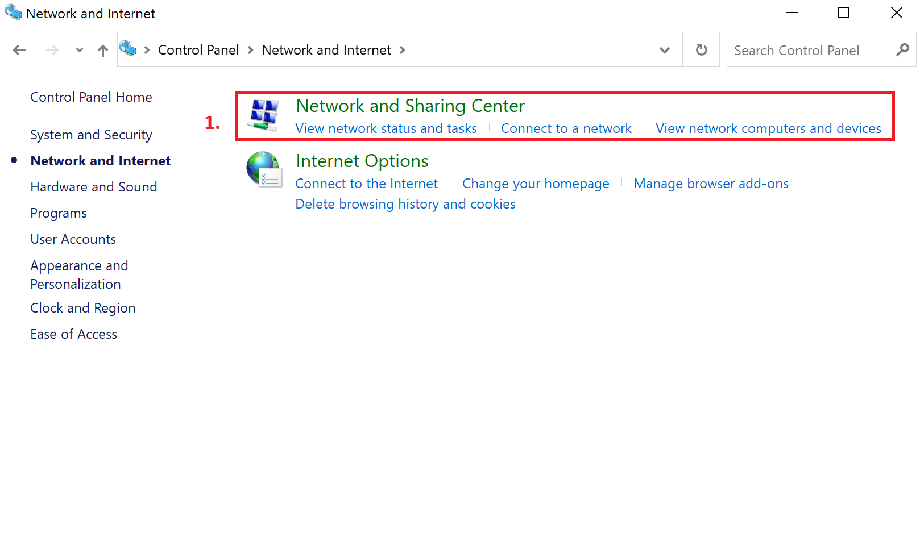The image size is (920, 533).
Task: Navigate back using the back arrow
Action: coord(19,50)
